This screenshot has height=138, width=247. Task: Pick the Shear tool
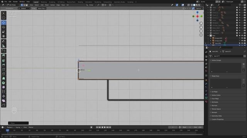3,100
